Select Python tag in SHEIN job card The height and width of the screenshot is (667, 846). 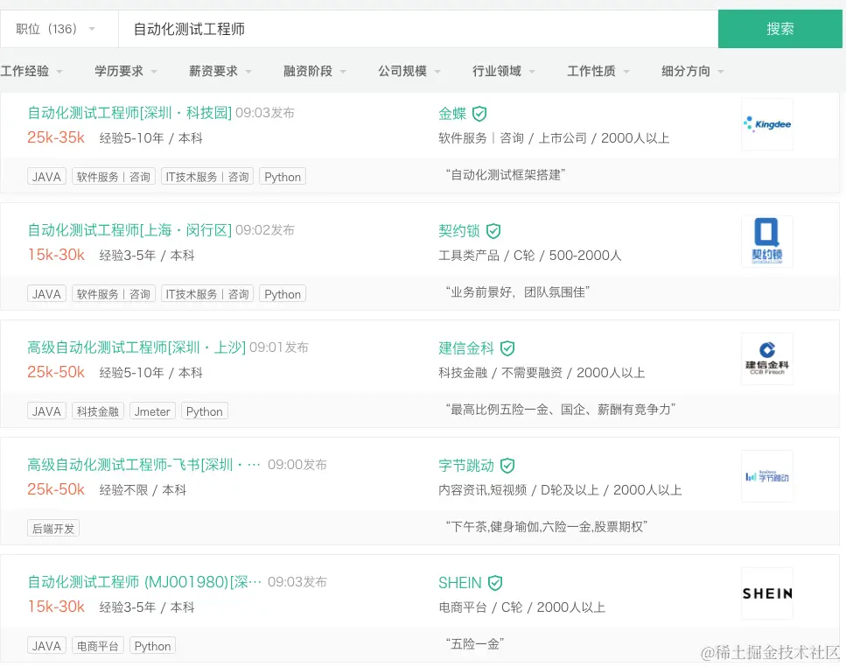(153, 645)
